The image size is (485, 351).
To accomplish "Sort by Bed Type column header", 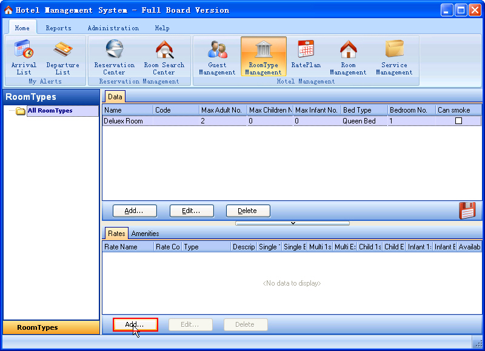I will (x=364, y=110).
